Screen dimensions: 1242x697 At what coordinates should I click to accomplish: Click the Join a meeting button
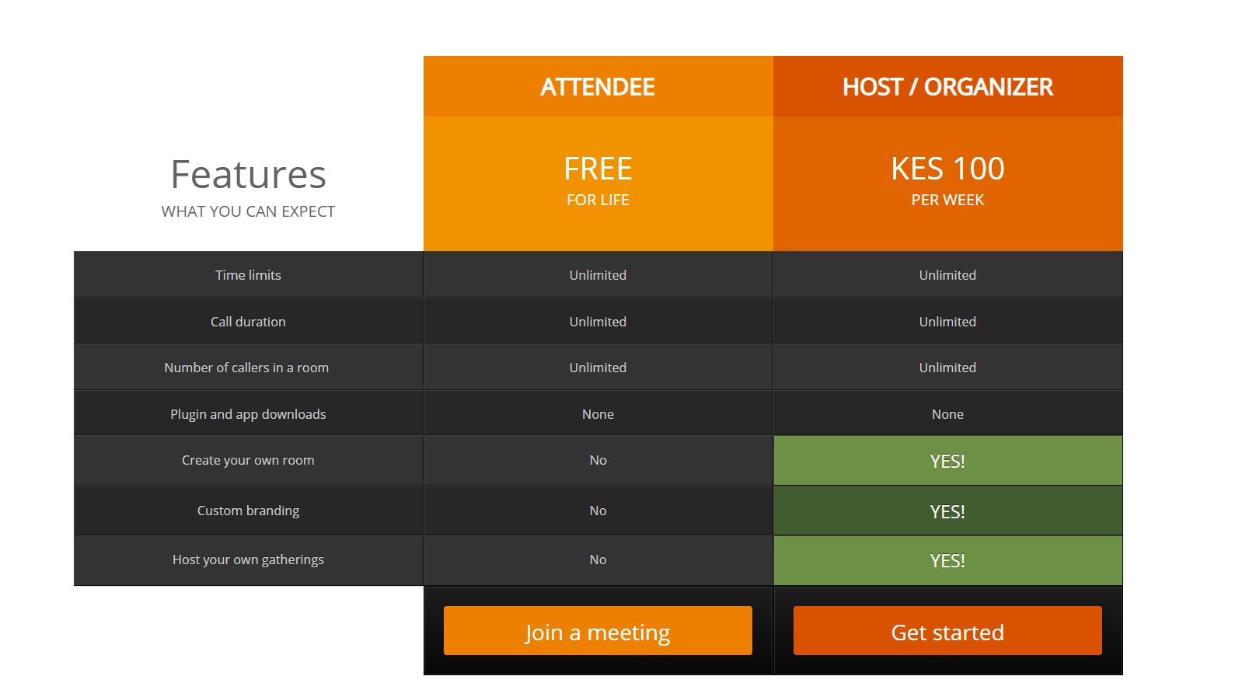[598, 631]
